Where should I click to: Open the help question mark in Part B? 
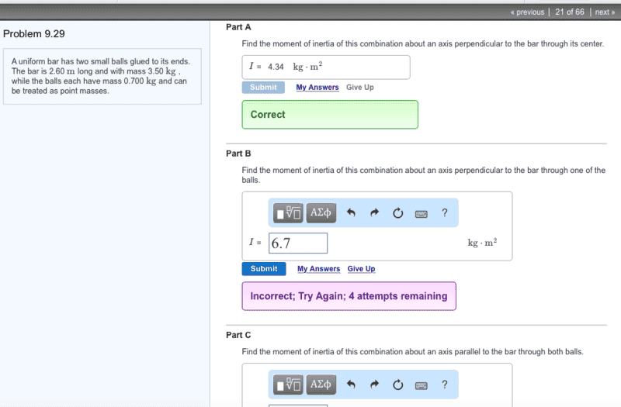(x=445, y=213)
